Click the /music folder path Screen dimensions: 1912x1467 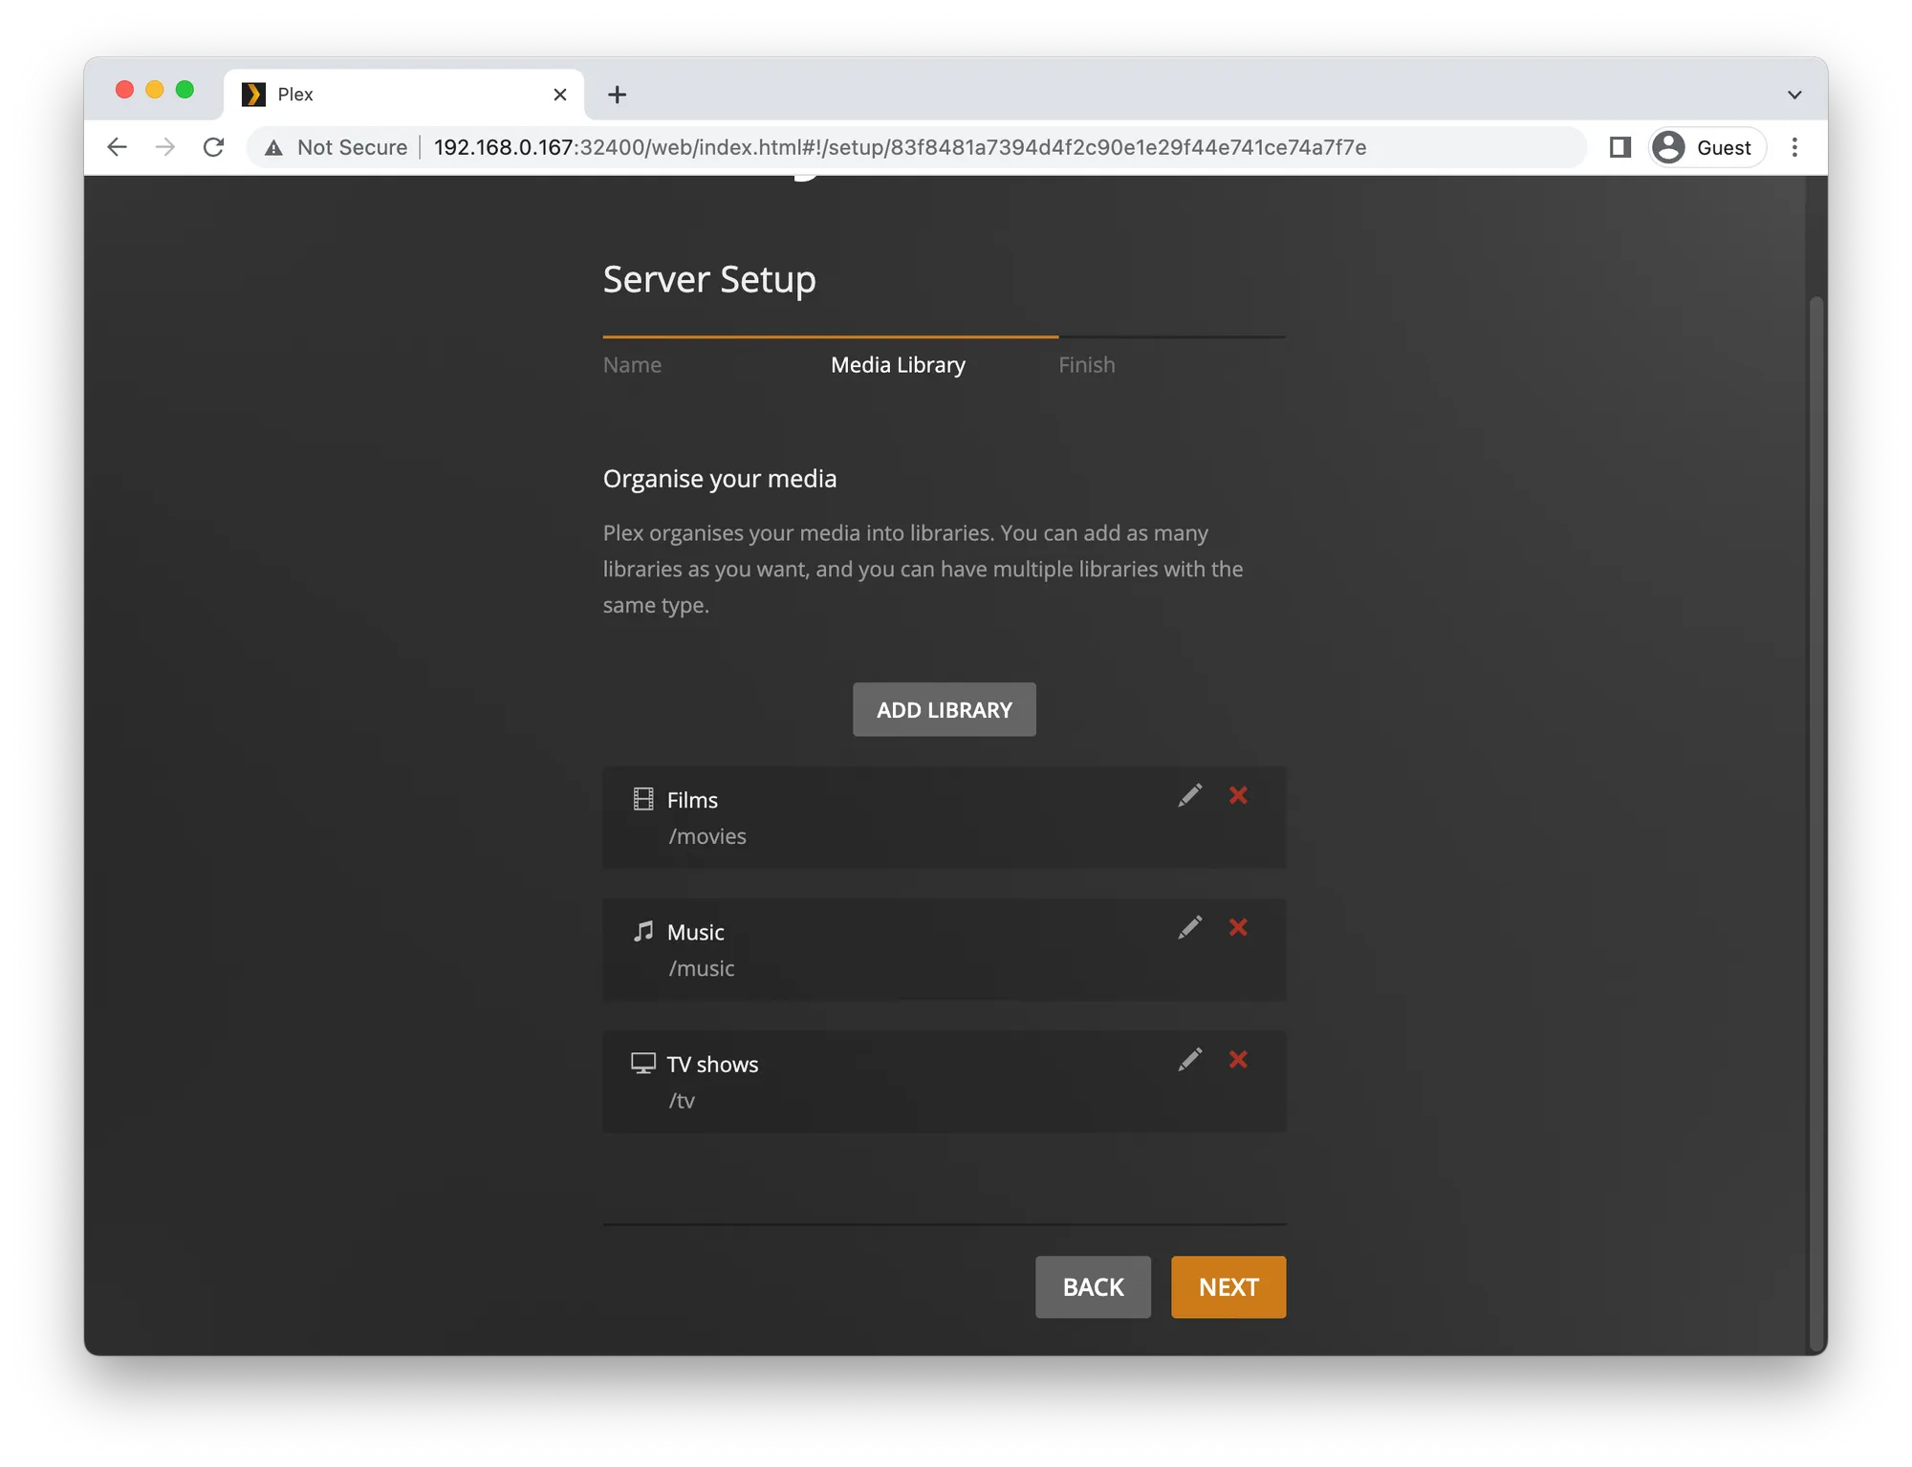pyautogui.click(x=702, y=968)
